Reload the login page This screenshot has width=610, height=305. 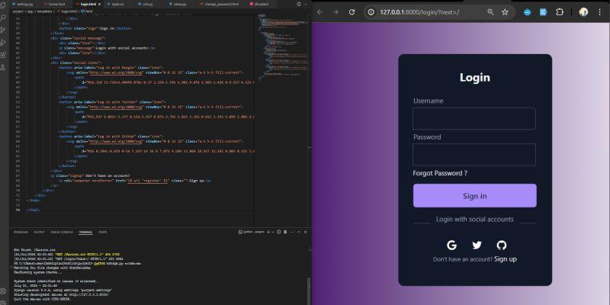352,12
